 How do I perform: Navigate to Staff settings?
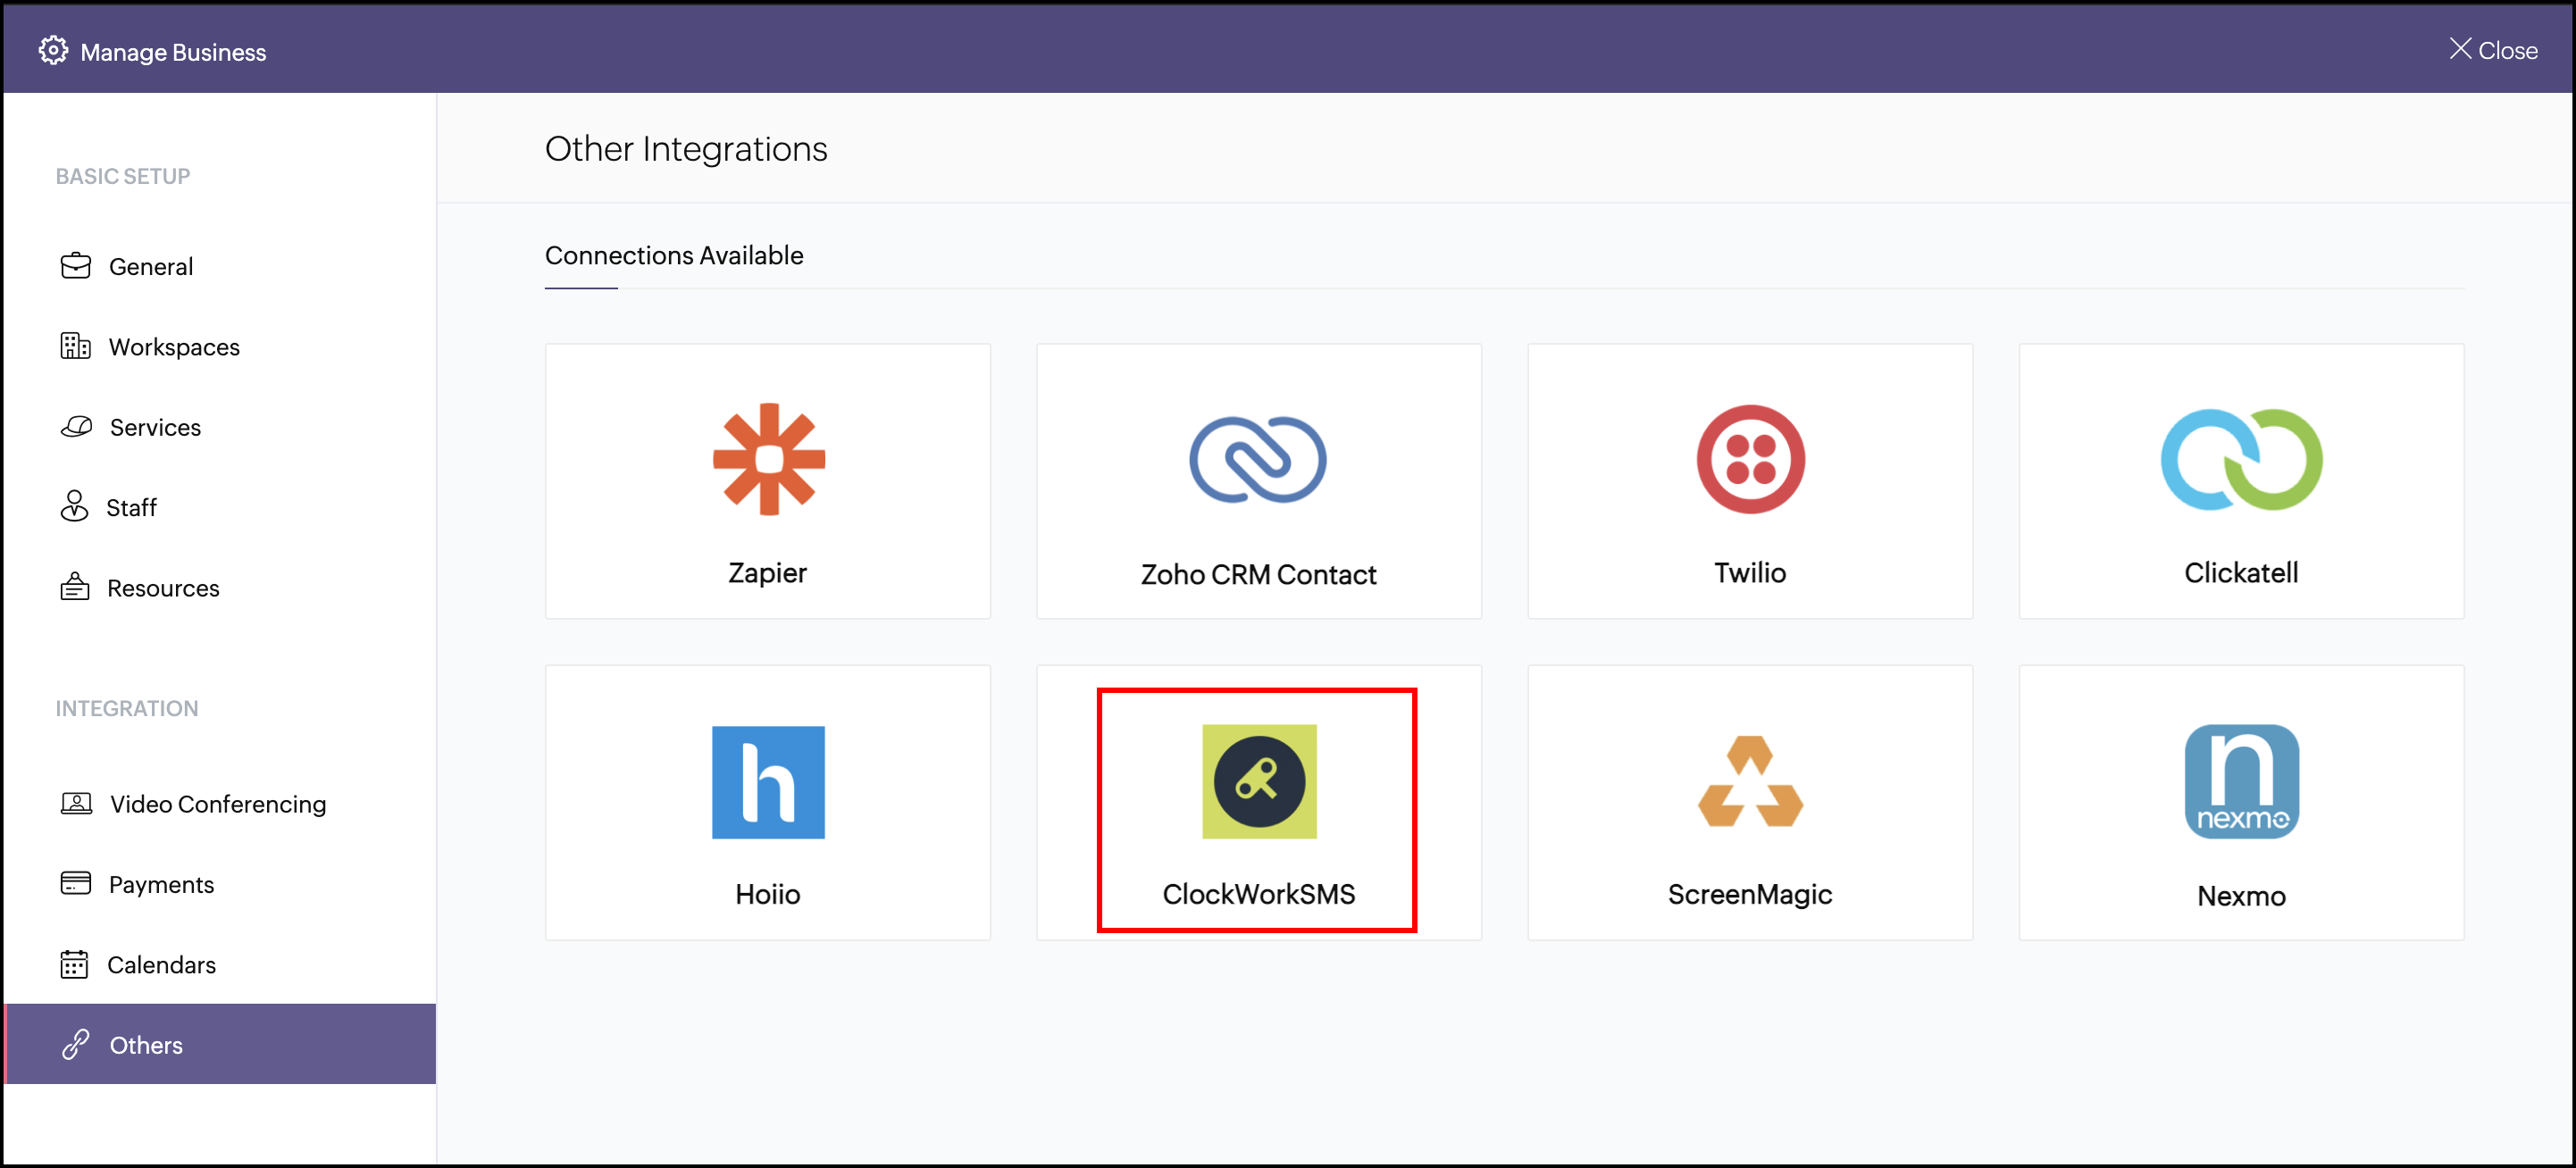[x=131, y=507]
